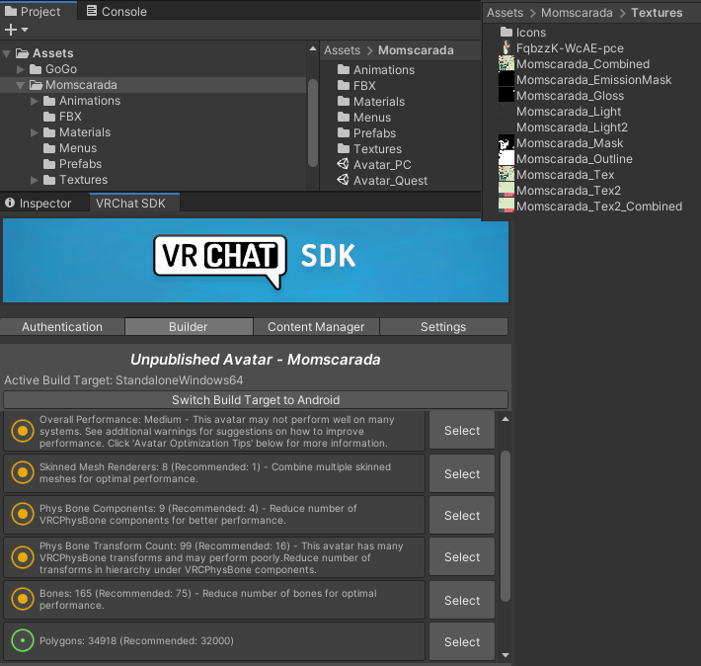Click the Overall Performance warning icon
This screenshot has width=701, height=666.
click(x=23, y=431)
